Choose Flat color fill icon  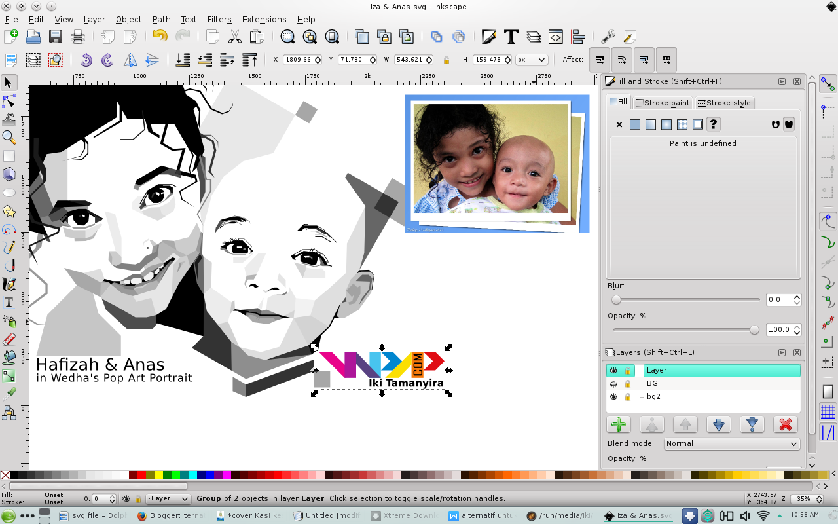[x=635, y=124]
